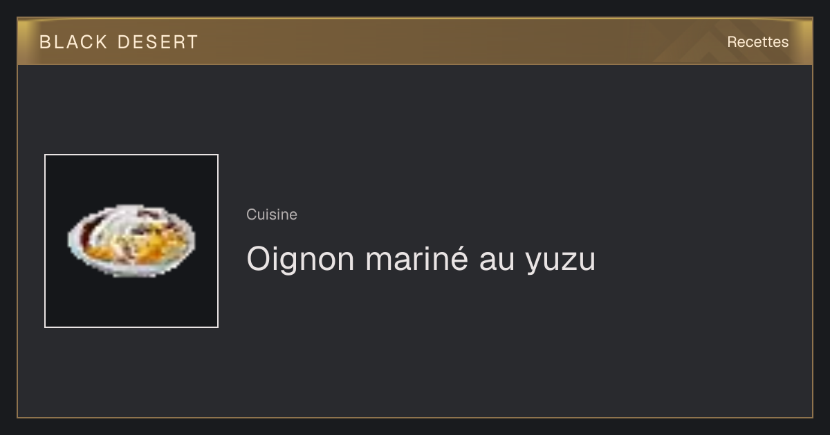The height and width of the screenshot is (435, 830).
Task: Click the onion dish icon
Action: (x=131, y=240)
